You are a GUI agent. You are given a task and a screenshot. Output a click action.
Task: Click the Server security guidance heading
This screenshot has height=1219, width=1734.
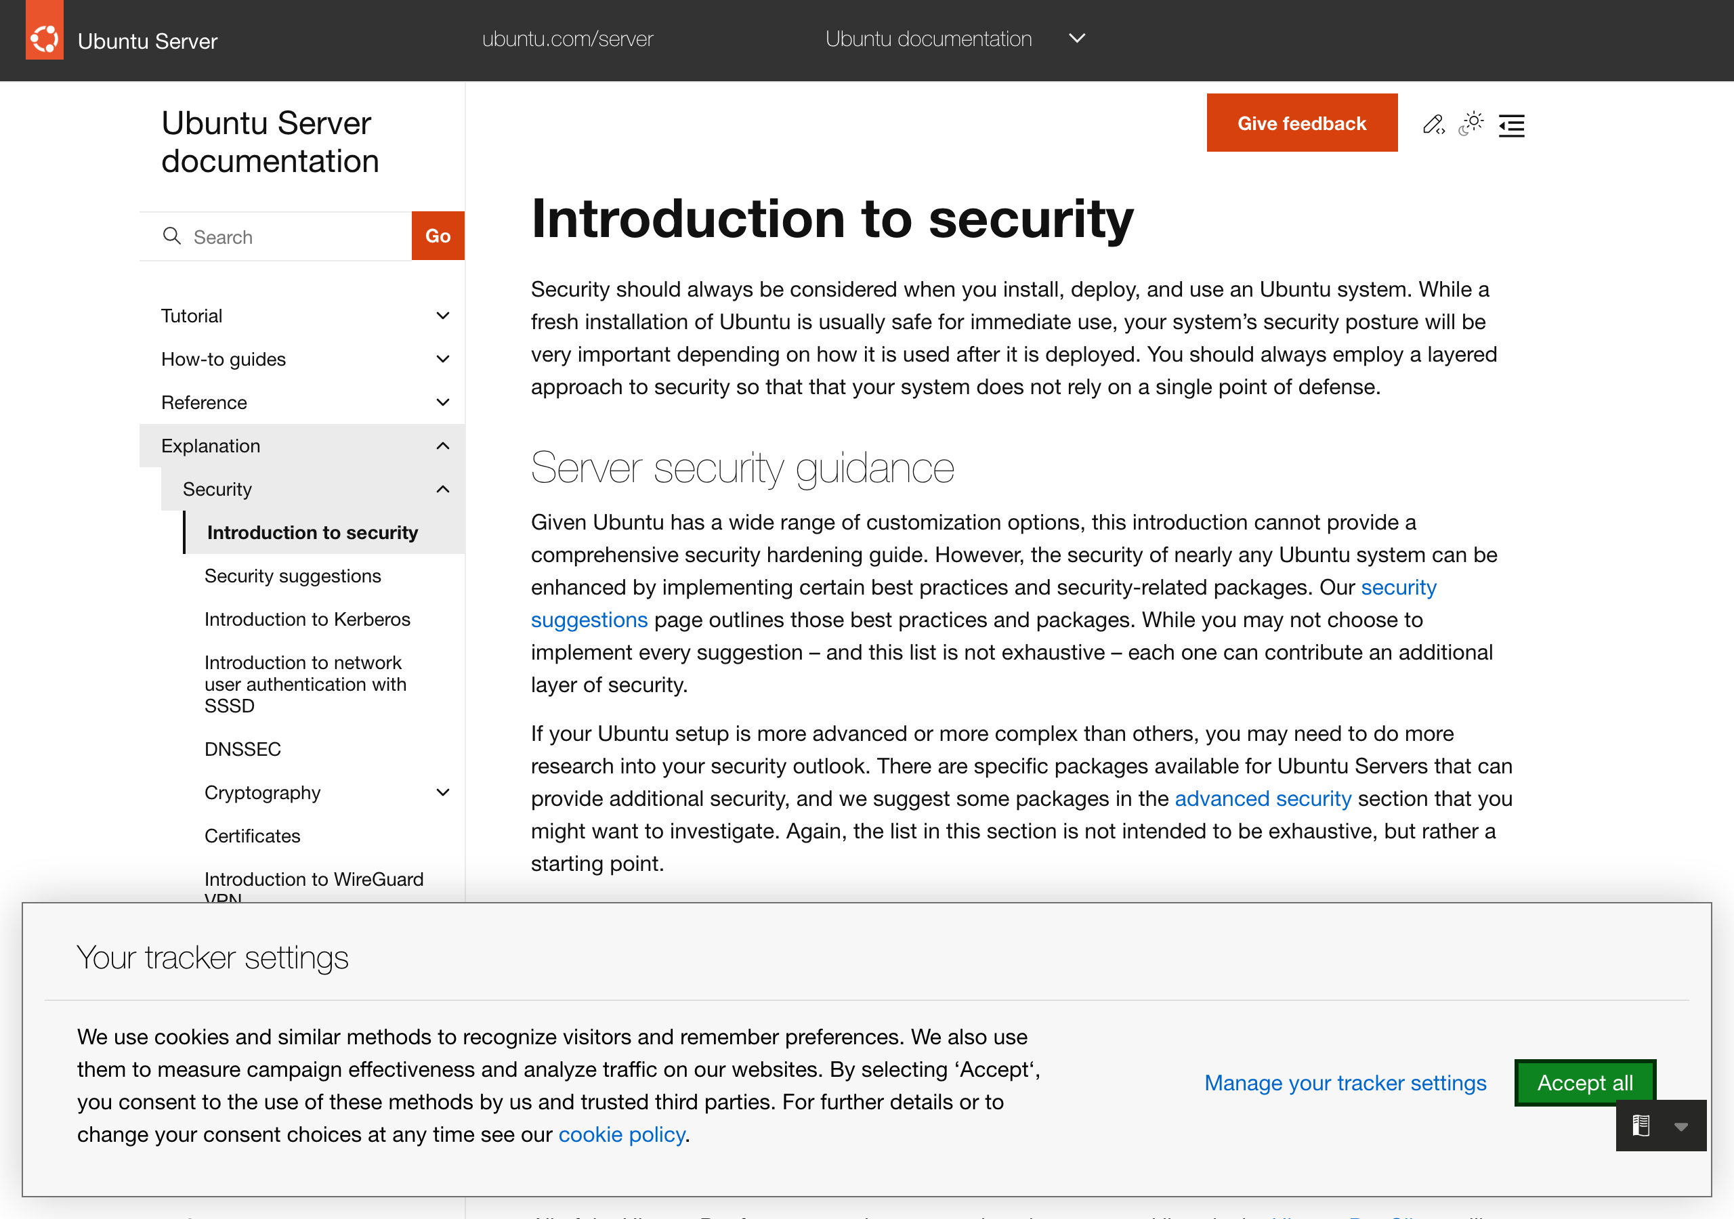(x=742, y=467)
